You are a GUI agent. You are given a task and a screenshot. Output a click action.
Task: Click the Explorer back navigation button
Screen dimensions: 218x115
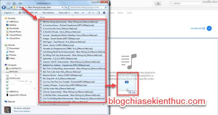point(4,7)
